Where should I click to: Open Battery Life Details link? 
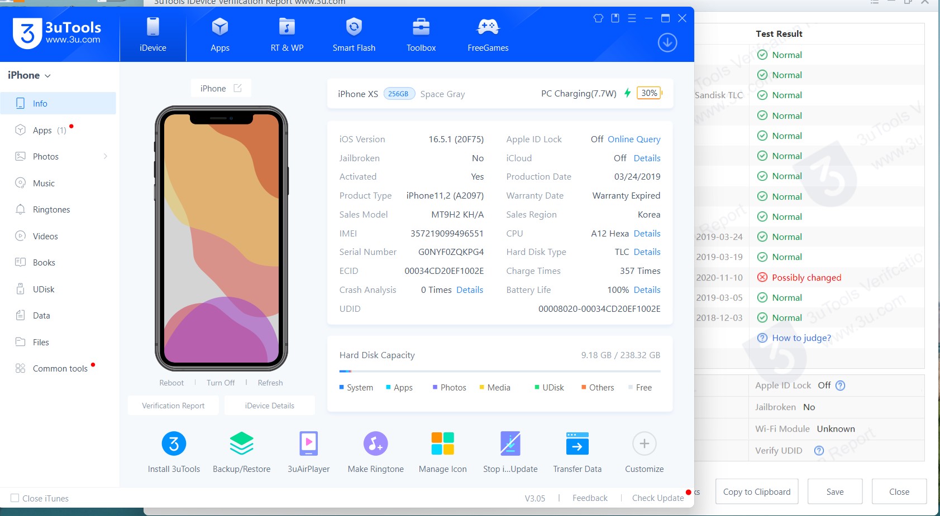pos(647,290)
